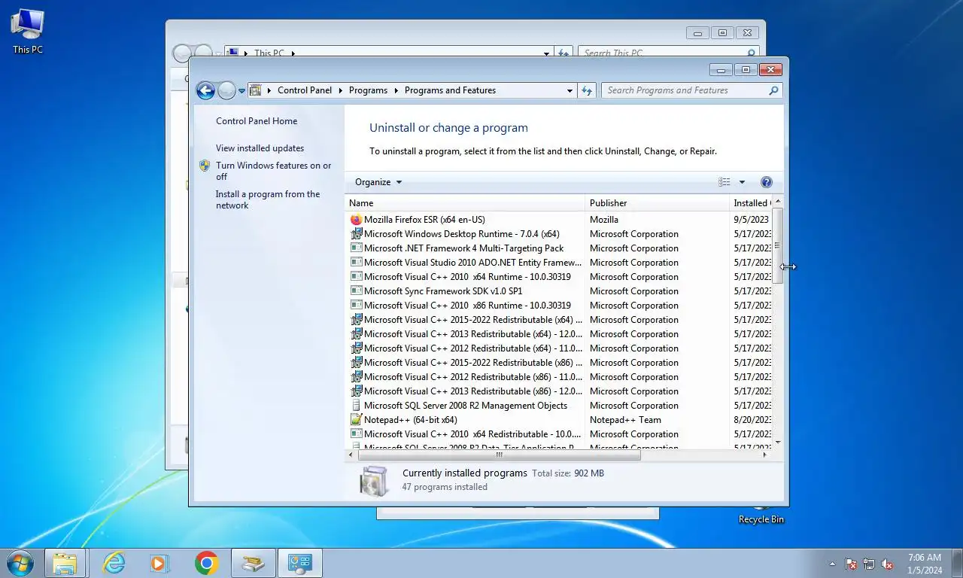Select Visual Studio 2010 ADO.NET Entity Framework icon
The image size is (963, 578).
pos(357,263)
